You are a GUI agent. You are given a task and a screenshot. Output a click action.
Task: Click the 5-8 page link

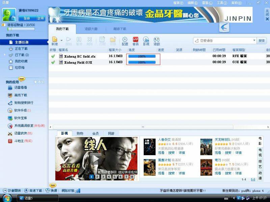[x=253, y=179]
